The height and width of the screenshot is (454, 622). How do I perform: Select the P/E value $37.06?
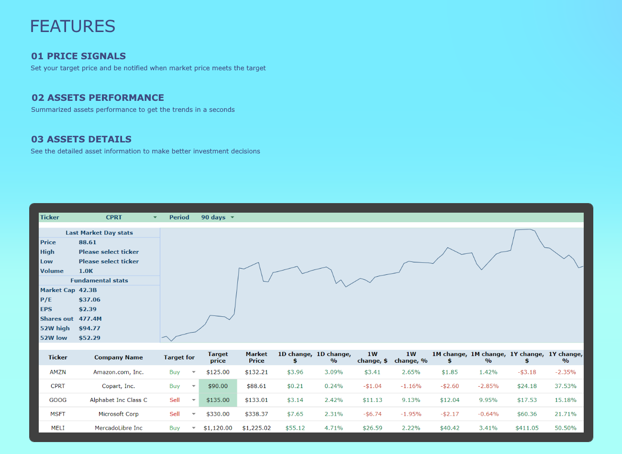point(89,300)
